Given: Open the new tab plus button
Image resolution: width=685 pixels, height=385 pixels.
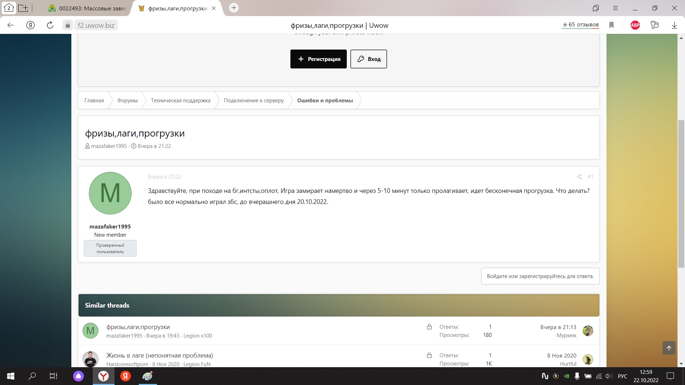Looking at the screenshot, I should point(234,8).
